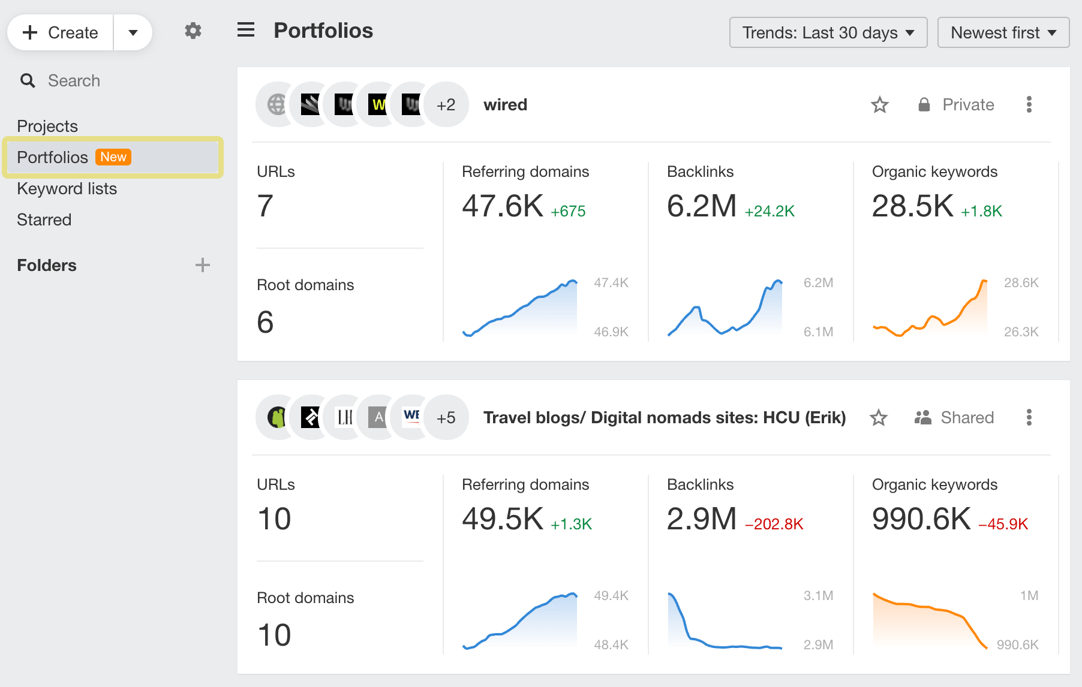Open the three-dot menu for Travel blogs portfolio
The height and width of the screenshot is (687, 1082).
pos(1029,417)
